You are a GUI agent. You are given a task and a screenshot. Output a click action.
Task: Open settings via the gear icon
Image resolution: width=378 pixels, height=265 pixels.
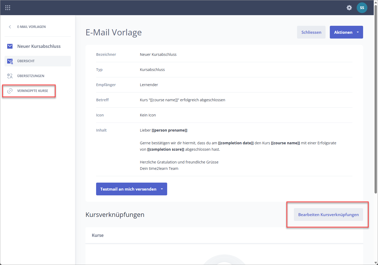coord(349,8)
